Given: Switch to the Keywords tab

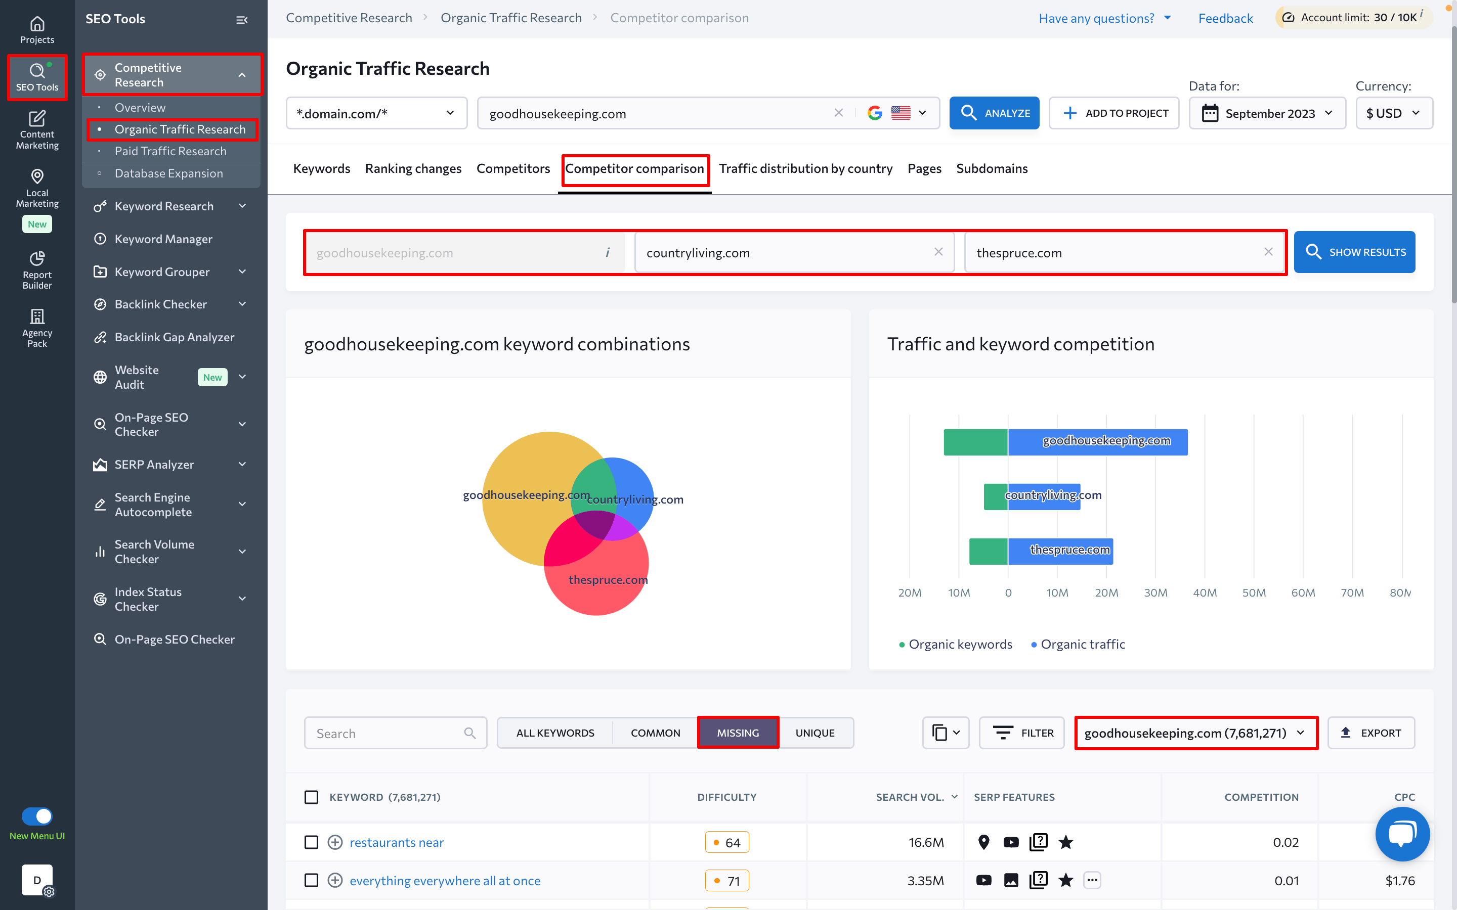Looking at the screenshot, I should point(320,168).
